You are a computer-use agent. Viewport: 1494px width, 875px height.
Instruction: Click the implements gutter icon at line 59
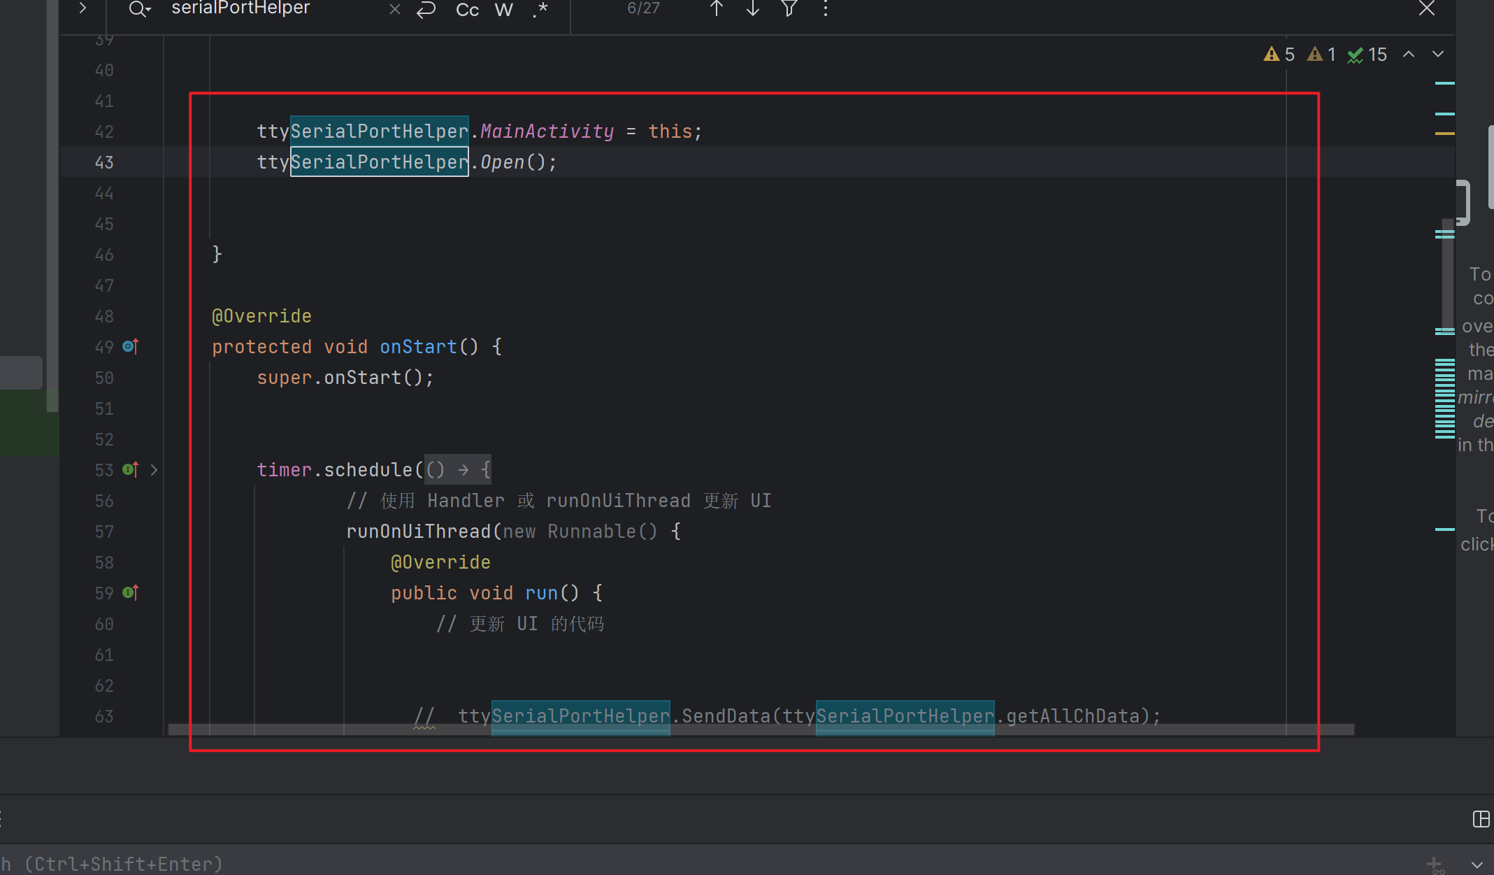click(x=131, y=593)
